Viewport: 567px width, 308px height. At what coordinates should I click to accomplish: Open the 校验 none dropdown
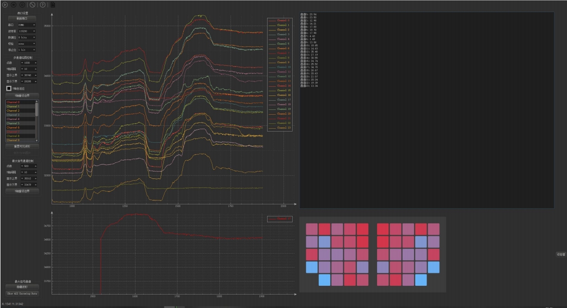point(27,43)
